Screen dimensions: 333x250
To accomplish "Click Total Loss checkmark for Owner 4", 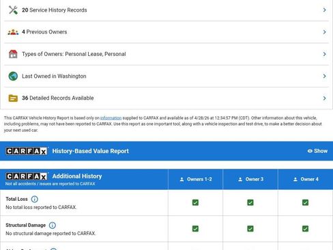I will pos(305,202).
